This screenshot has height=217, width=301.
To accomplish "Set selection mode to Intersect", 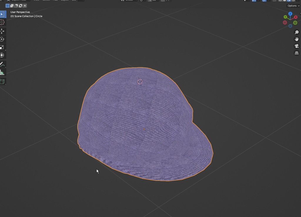I will pos(25,6).
